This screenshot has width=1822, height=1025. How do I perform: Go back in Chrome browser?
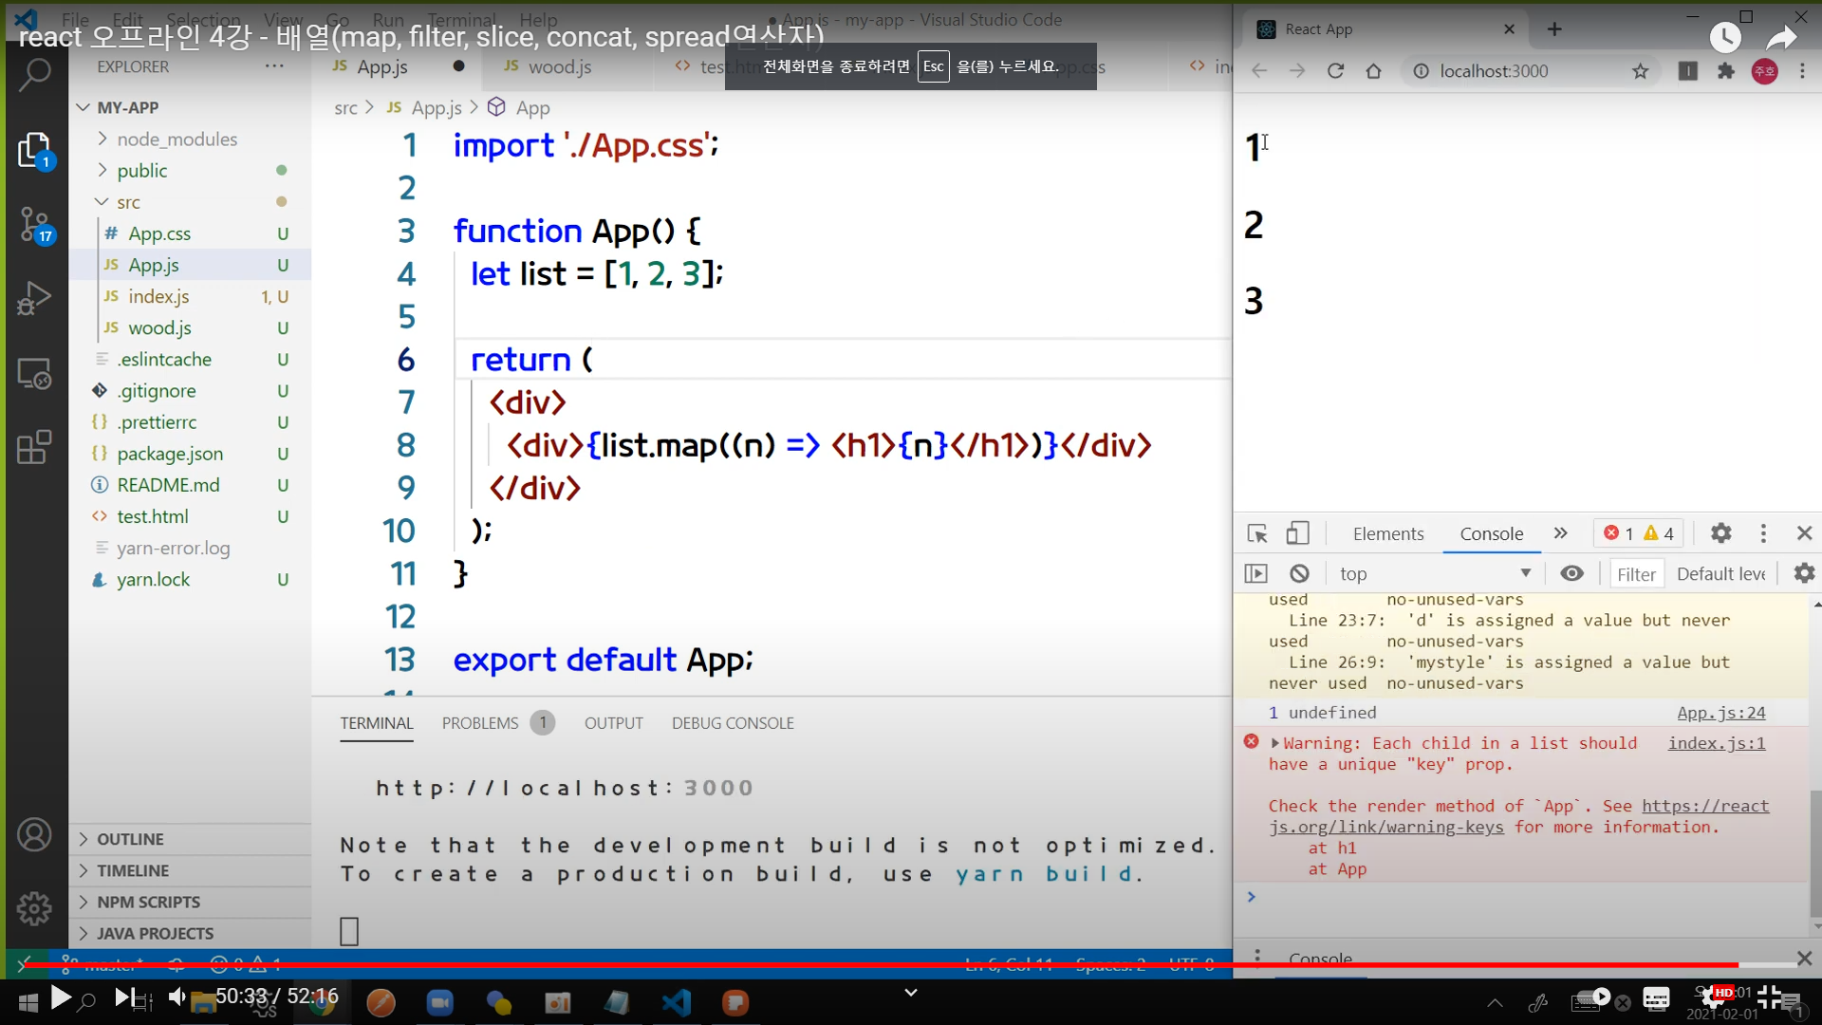pyautogui.click(x=1259, y=71)
